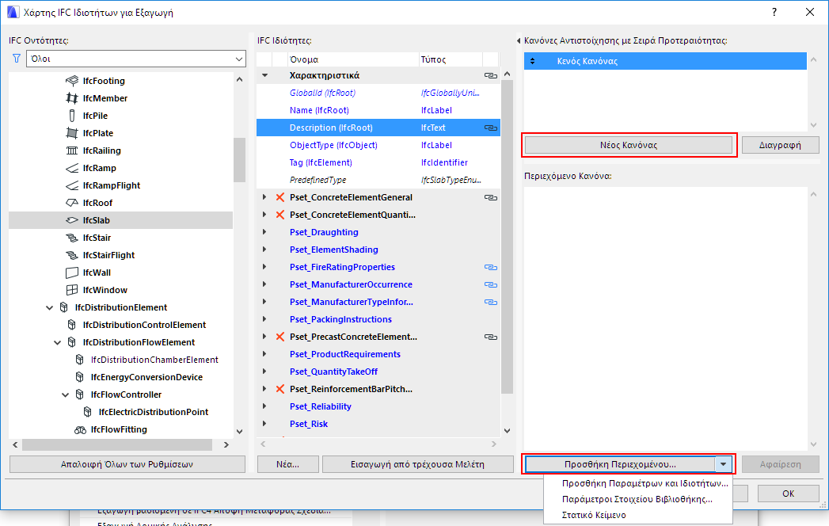The image size is (829, 526).
Task: Expand the Pset_ElementShading property set
Action: (264, 250)
